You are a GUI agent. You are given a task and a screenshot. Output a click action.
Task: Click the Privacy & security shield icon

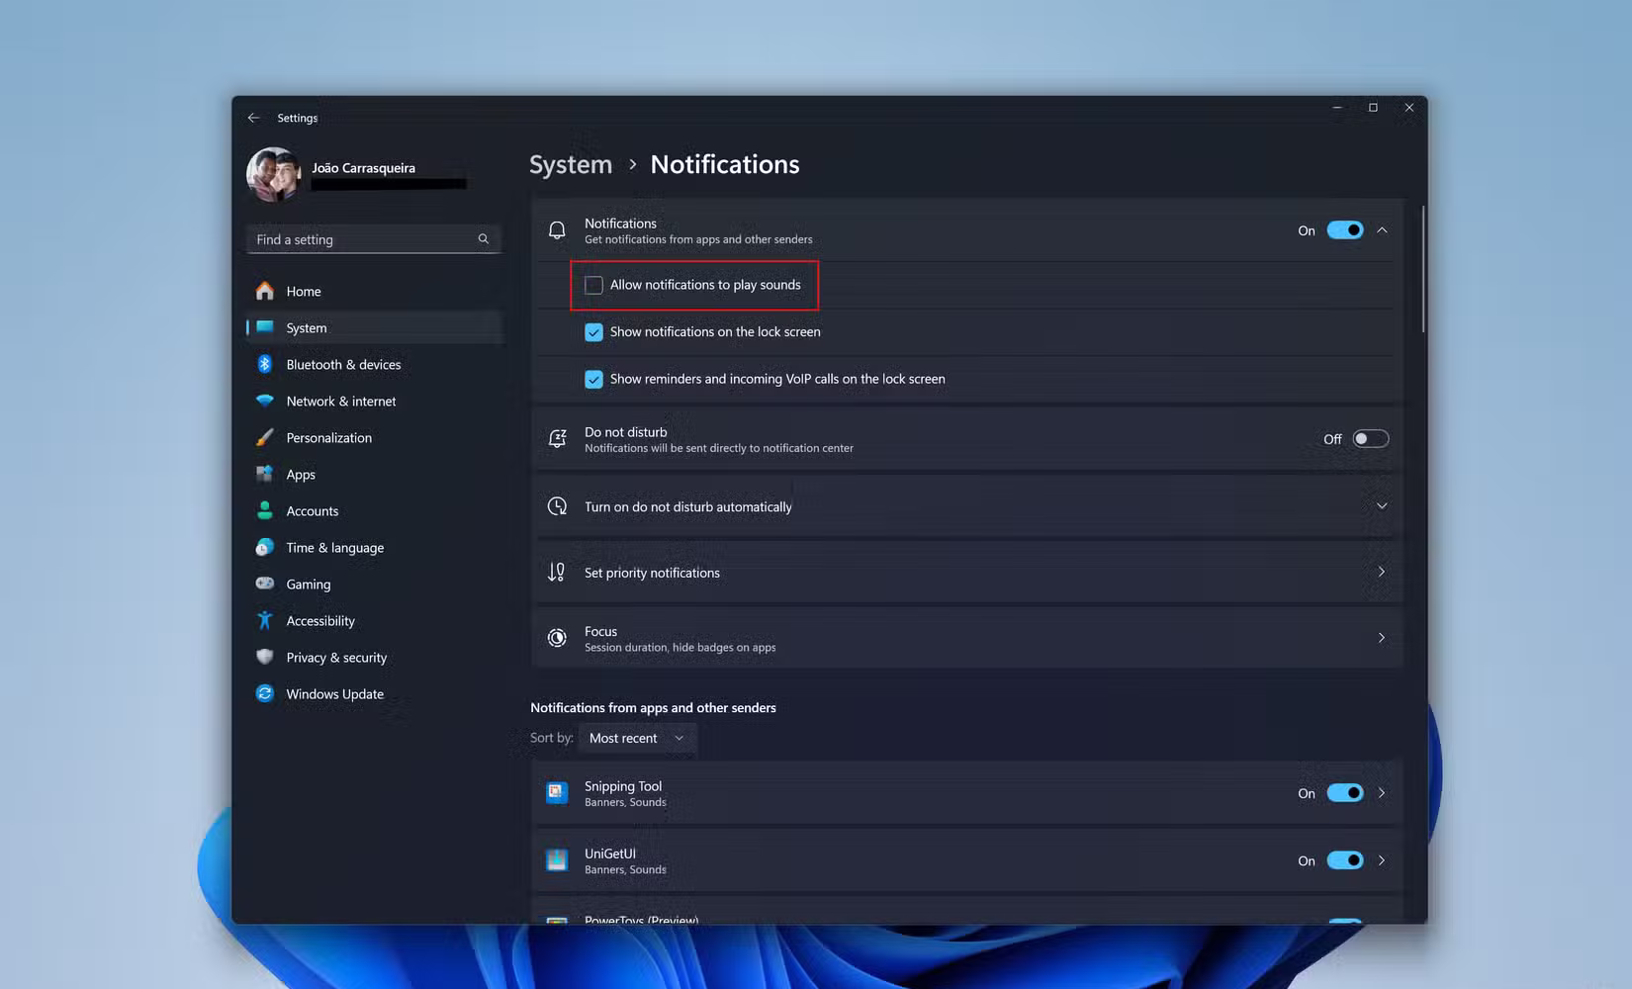[x=265, y=657]
